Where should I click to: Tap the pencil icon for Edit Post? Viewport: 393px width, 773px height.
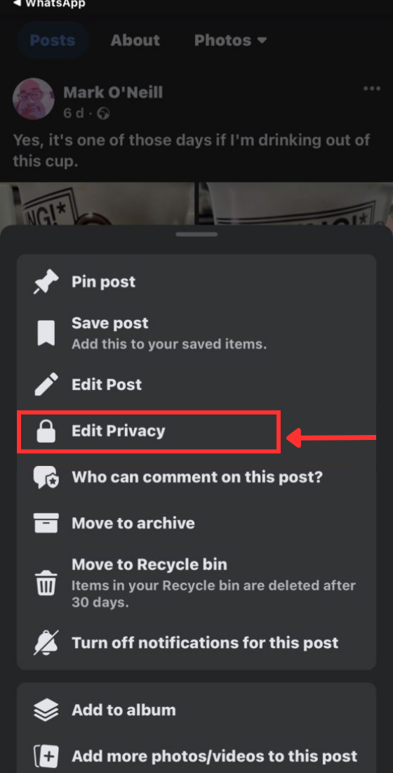(46, 384)
